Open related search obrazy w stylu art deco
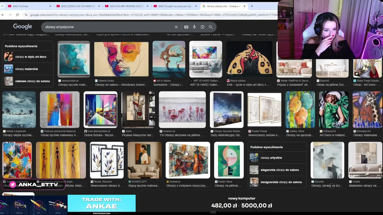The image size is (383, 215). coord(28,57)
